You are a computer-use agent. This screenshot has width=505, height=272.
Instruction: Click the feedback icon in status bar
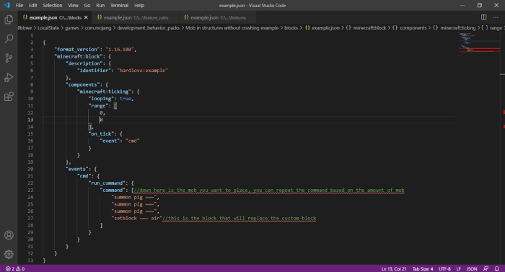[486, 269]
